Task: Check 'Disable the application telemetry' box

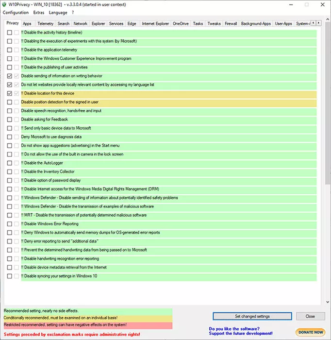Action: (10, 50)
